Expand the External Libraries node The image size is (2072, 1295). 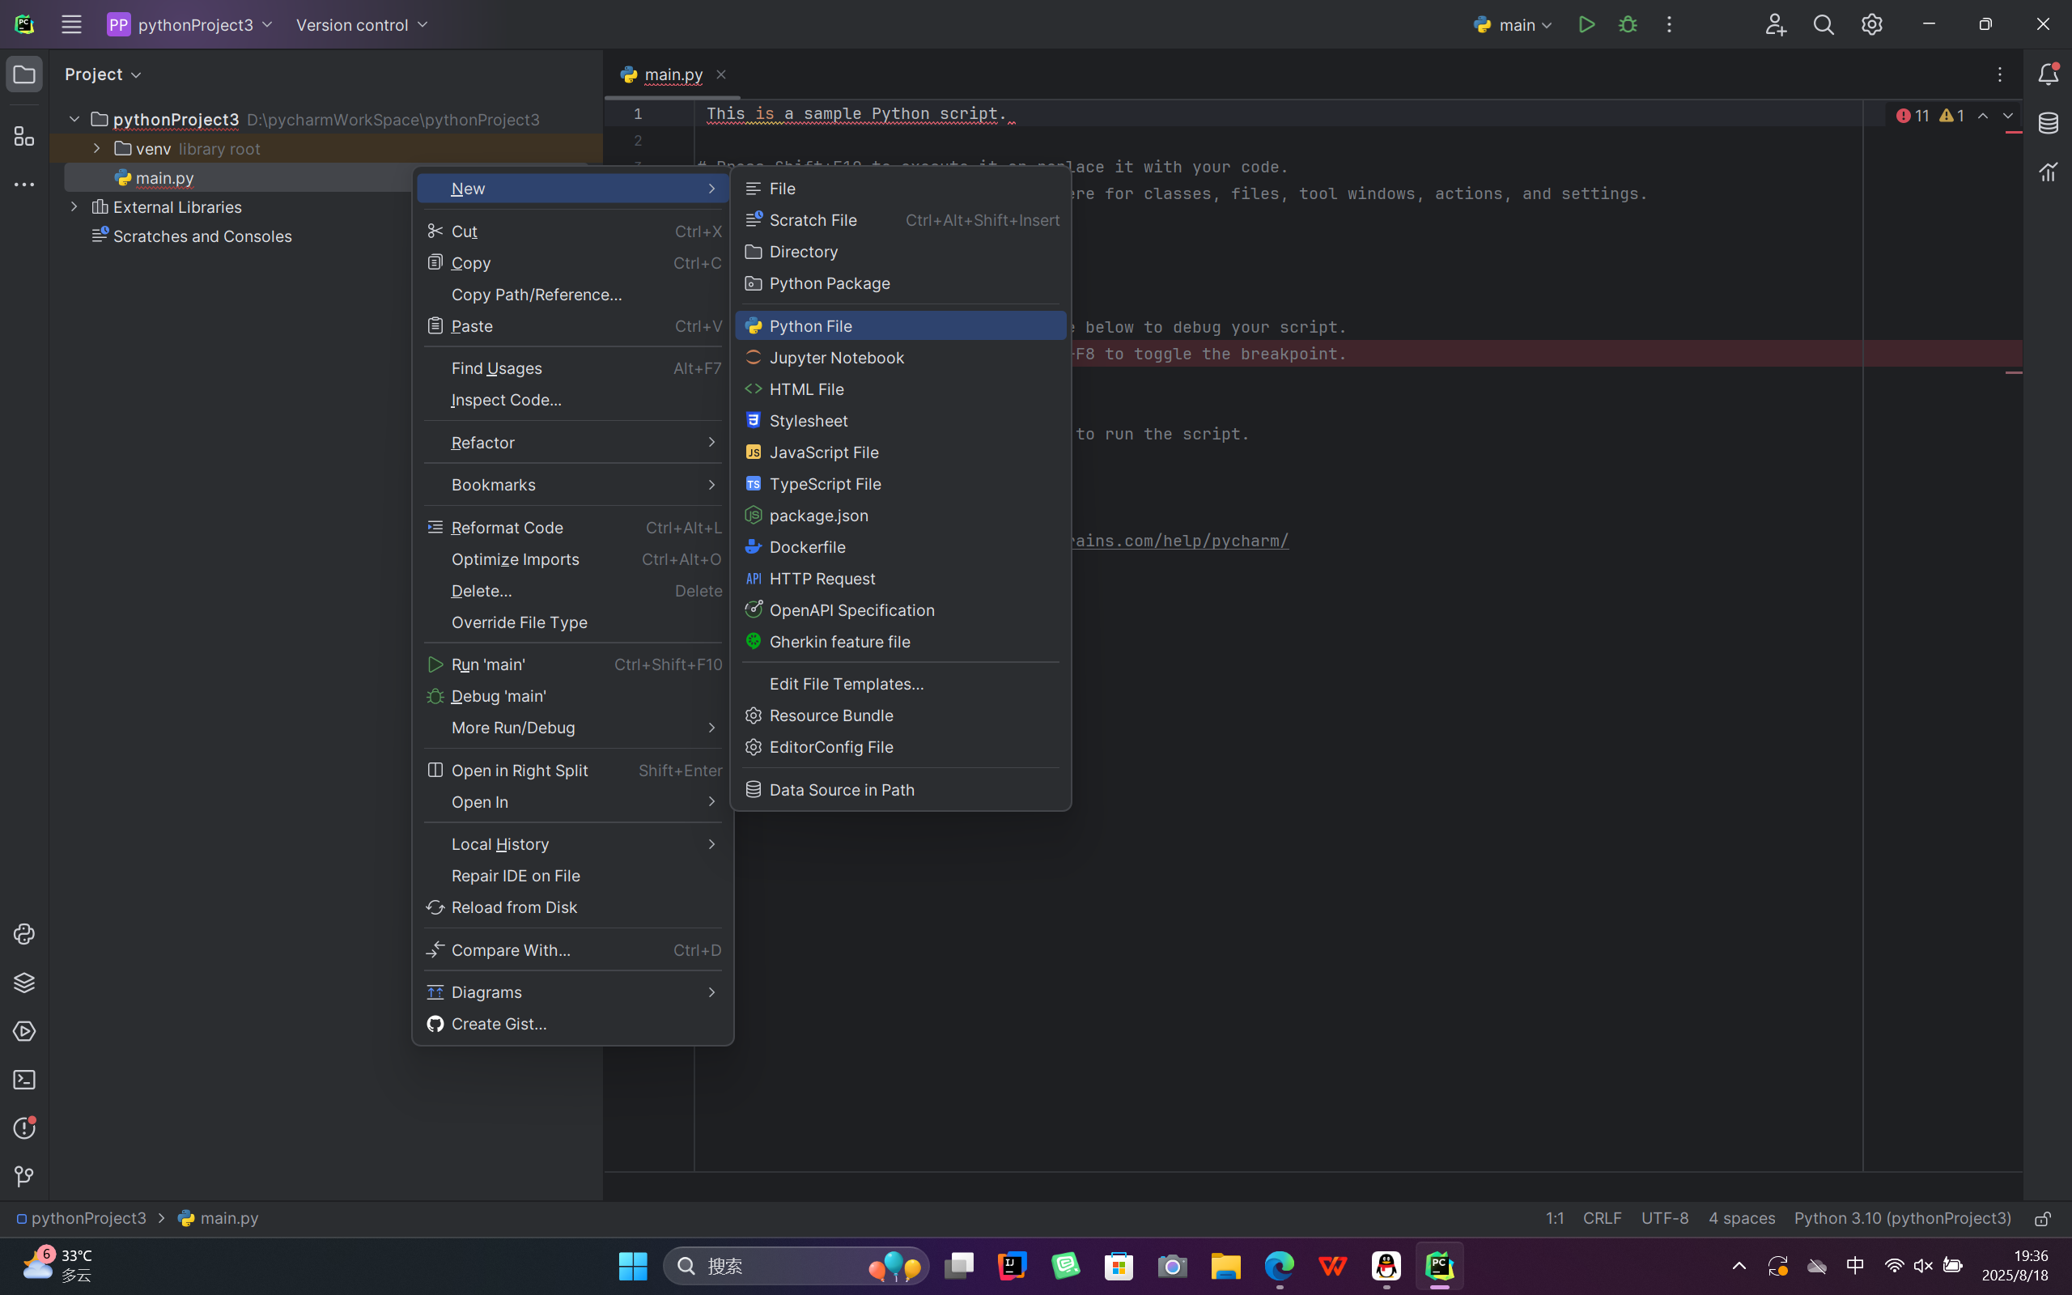point(74,206)
